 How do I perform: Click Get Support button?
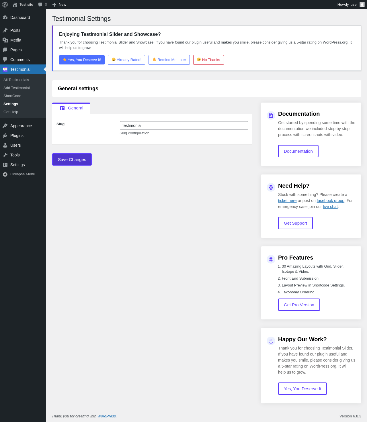click(x=295, y=223)
